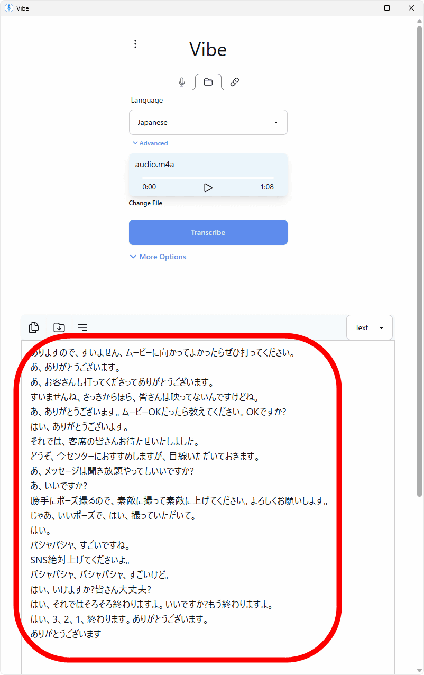This screenshot has width=424, height=675.
Task: Click the line 'じゃあ、いいポーズで'
Action: tap(113, 515)
